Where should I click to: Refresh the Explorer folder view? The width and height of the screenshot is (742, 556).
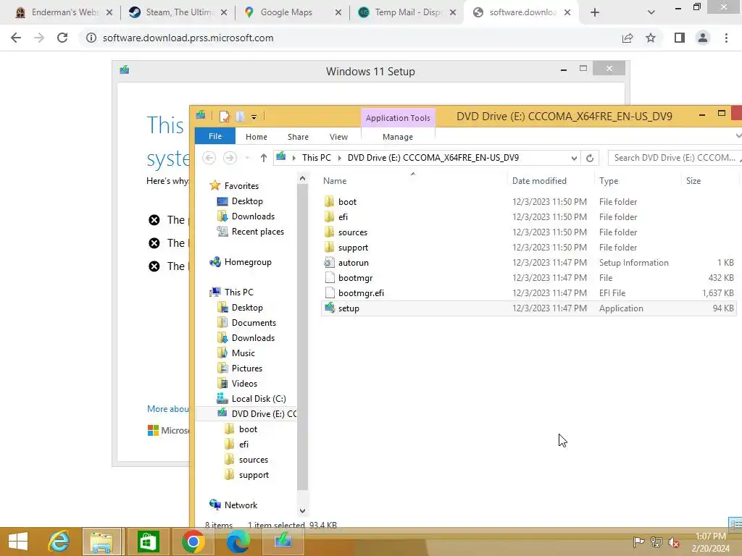[590, 158]
